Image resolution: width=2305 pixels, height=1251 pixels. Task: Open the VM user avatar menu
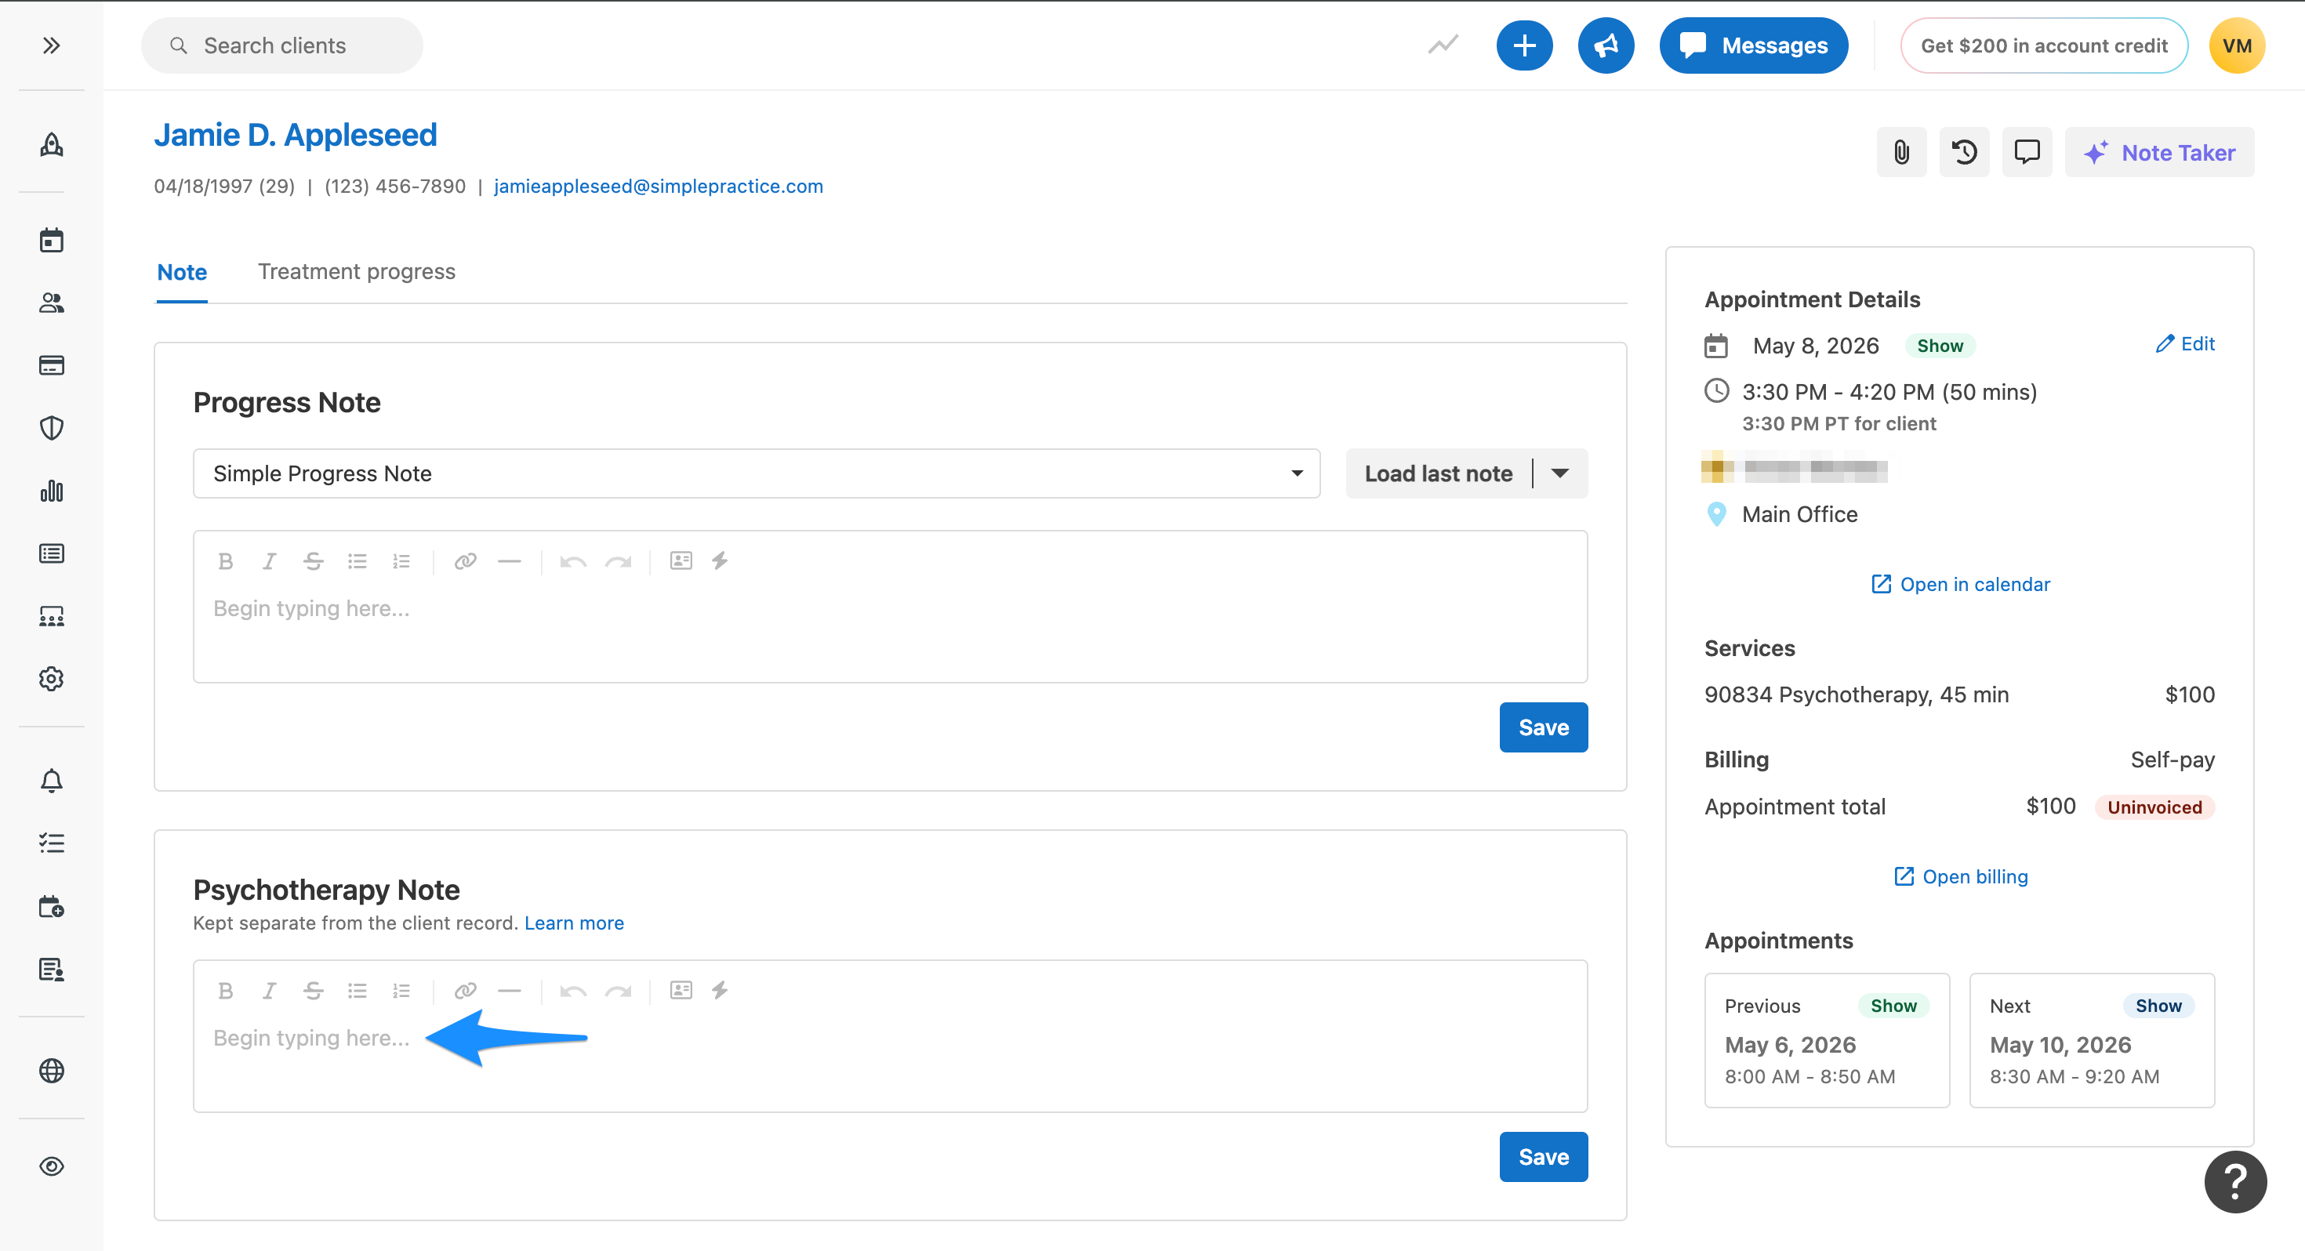[x=2236, y=45]
